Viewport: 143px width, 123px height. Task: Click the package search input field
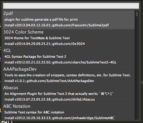pyautogui.click(x=71, y=6)
